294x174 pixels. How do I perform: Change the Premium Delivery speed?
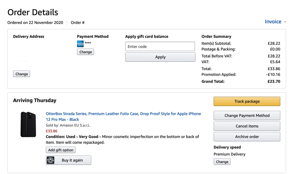pos(222,162)
